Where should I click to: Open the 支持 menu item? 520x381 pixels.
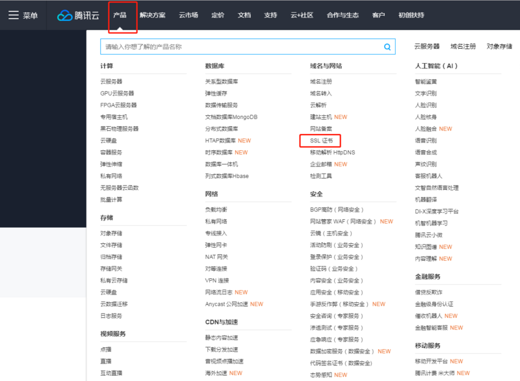[270, 15]
